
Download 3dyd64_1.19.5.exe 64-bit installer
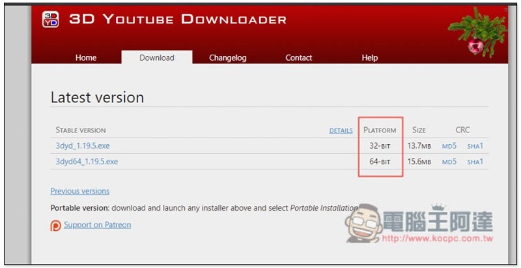pos(87,162)
